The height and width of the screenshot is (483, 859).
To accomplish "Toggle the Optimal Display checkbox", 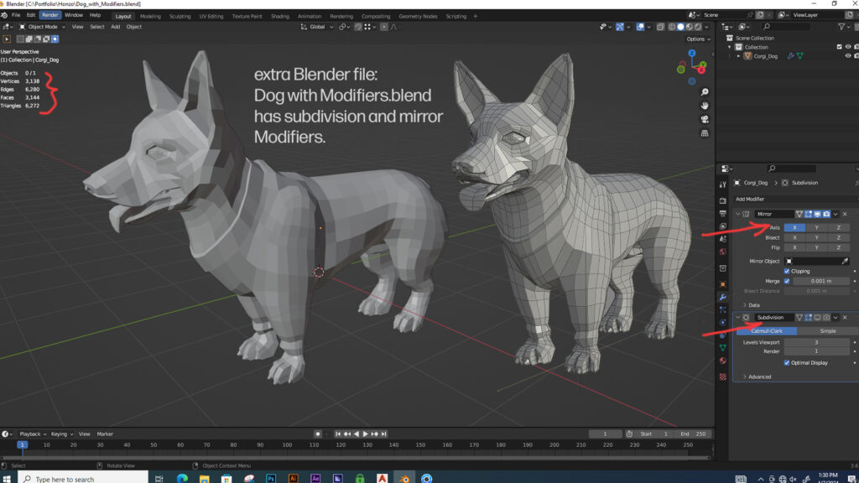I will [787, 363].
